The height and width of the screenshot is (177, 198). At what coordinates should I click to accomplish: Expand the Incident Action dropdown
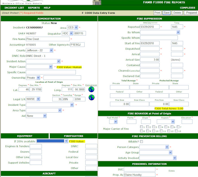(43, 61)
